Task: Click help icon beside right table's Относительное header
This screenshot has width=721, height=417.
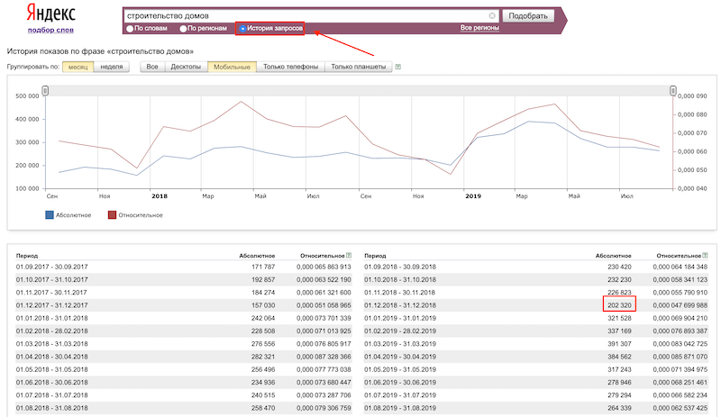Action: pos(707,256)
